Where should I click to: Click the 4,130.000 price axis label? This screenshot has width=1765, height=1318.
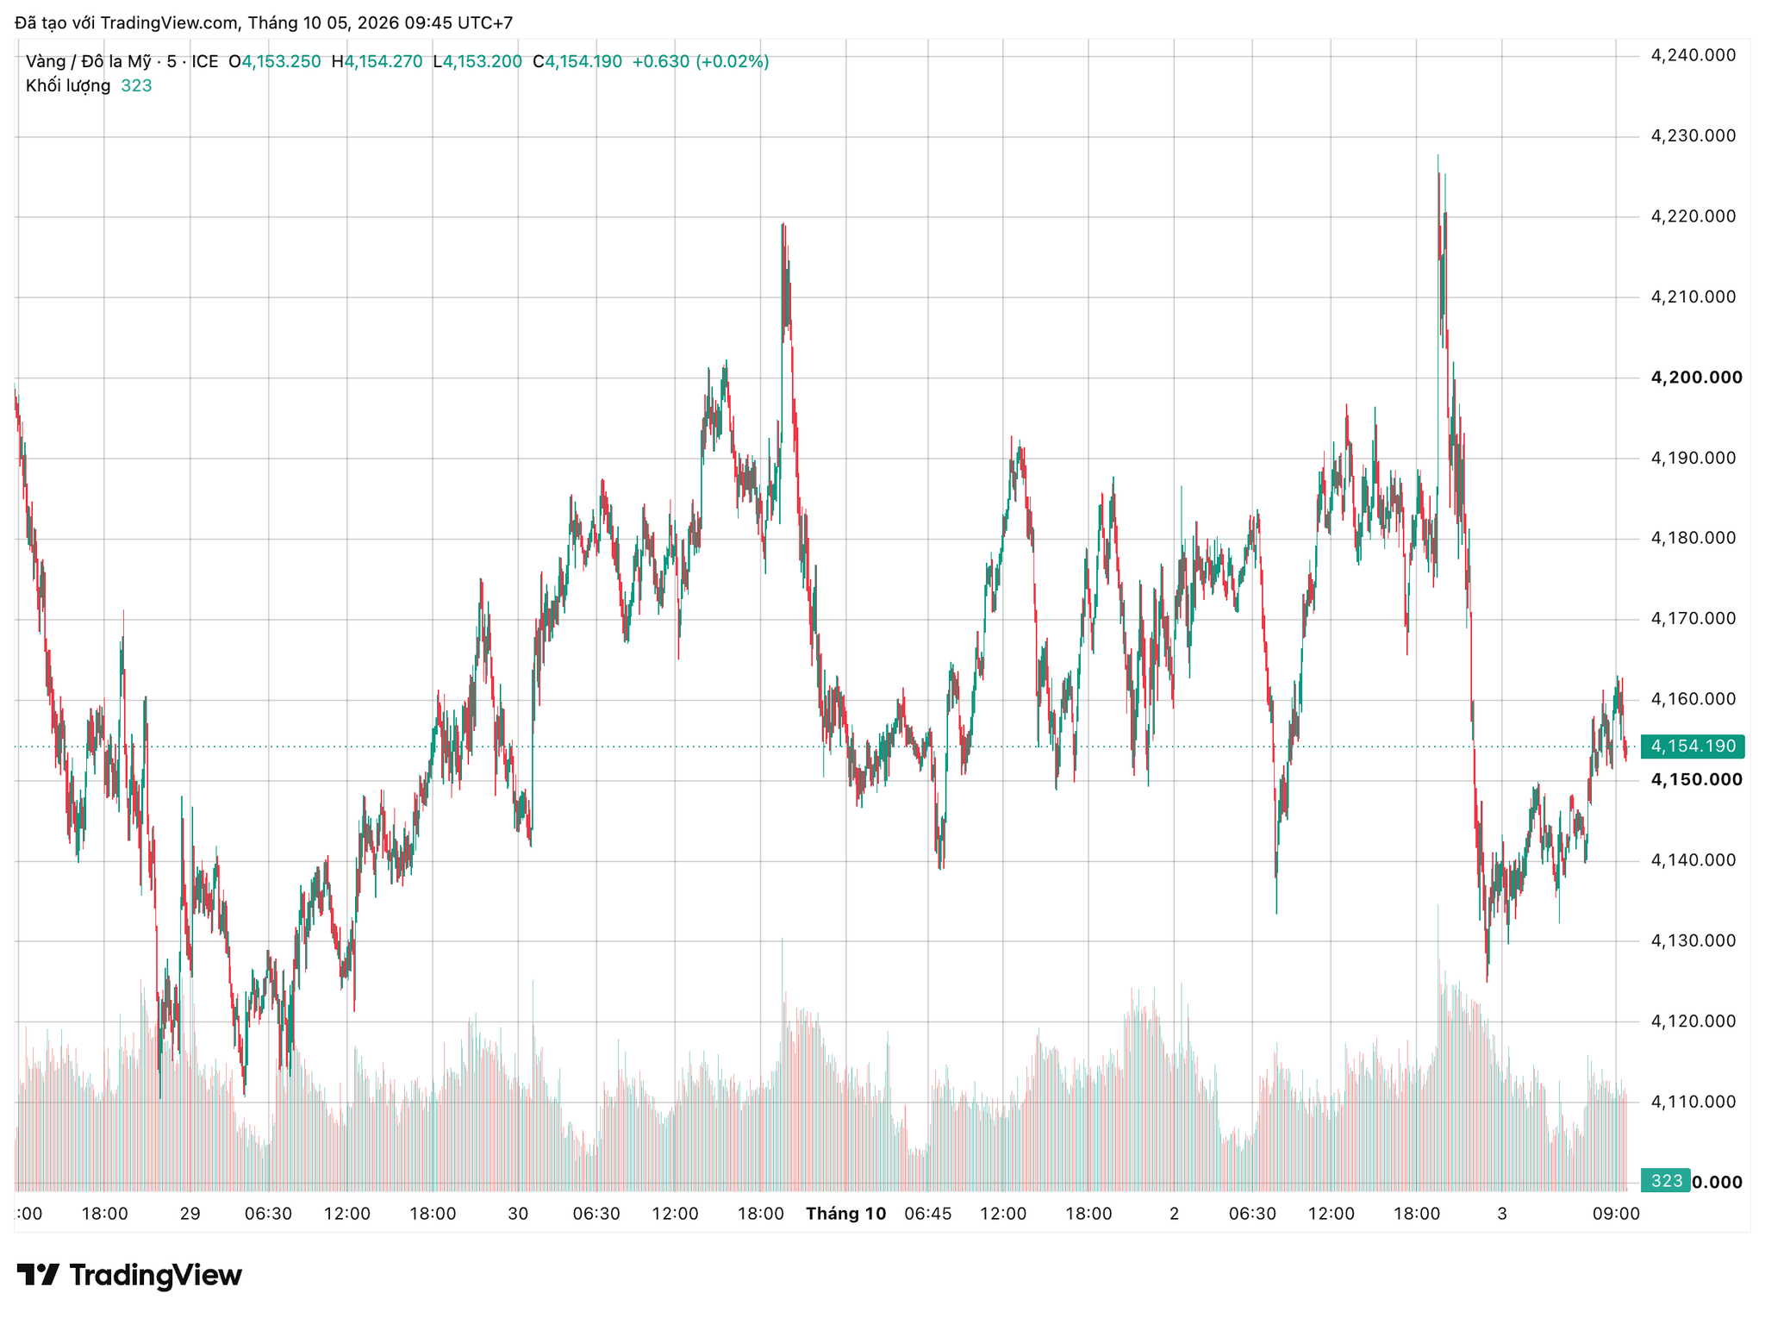pyautogui.click(x=1693, y=940)
